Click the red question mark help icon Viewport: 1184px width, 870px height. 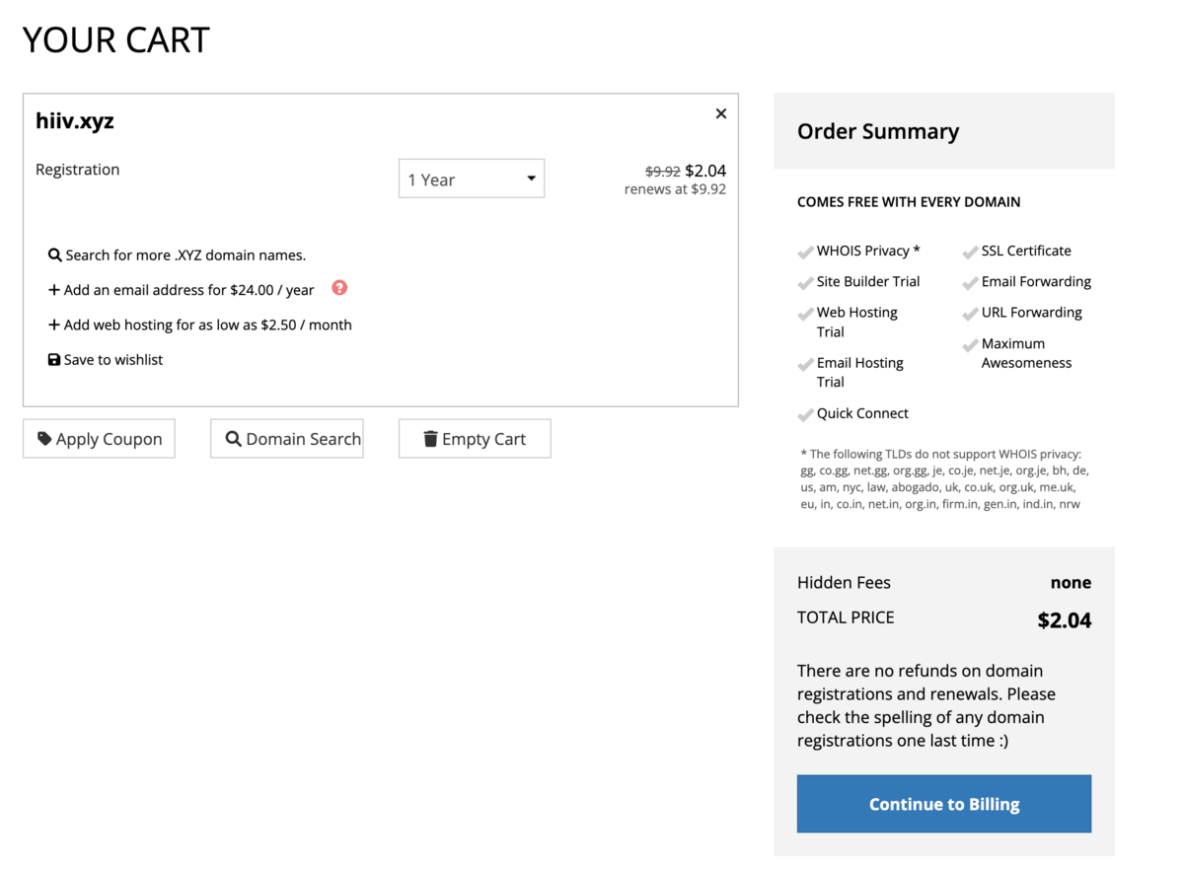pyautogui.click(x=339, y=288)
